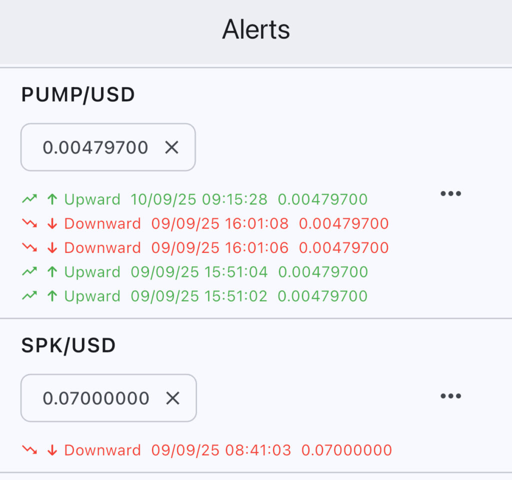This screenshot has width=512, height=480.
Task: Click the uptrend icon at 09/09/25 15:51:02
Action: click(29, 296)
